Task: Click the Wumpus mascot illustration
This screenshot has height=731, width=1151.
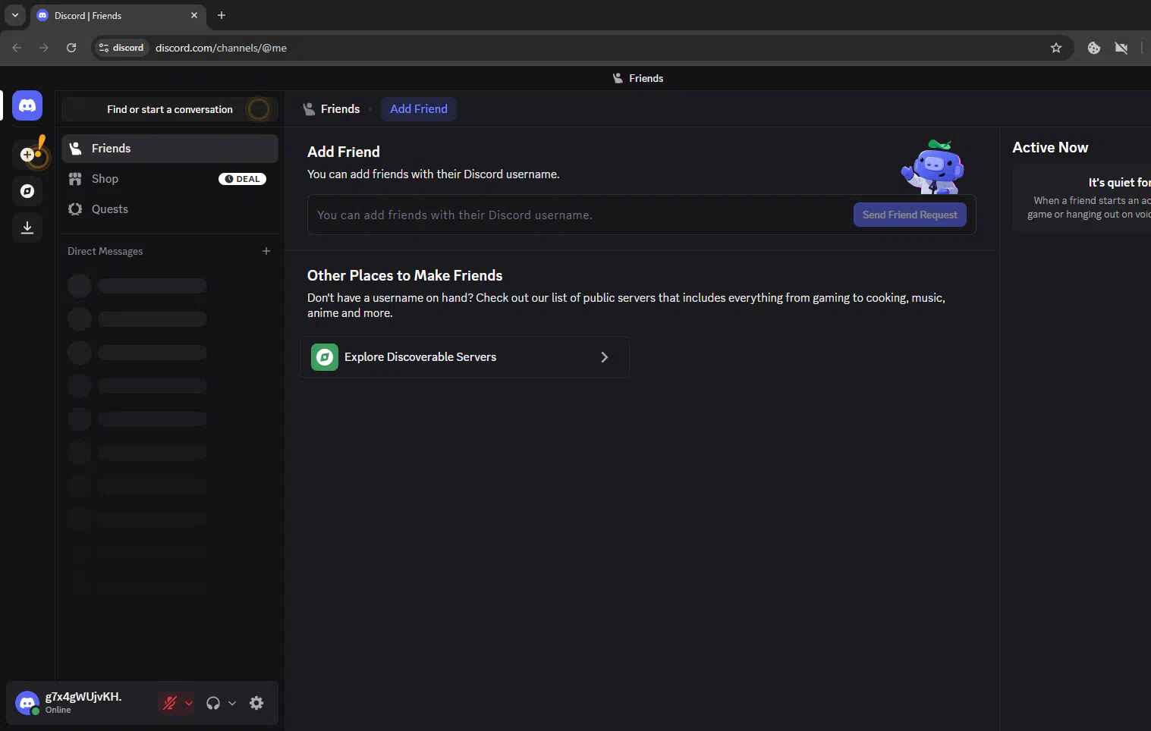Action: coord(933,167)
